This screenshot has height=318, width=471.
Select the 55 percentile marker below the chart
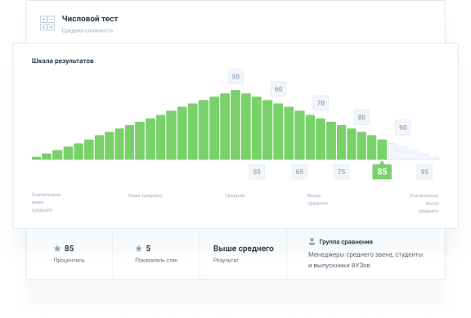pyautogui.click(x=257, y=172)
